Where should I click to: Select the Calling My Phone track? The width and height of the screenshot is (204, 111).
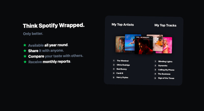[x=166, y=70]
